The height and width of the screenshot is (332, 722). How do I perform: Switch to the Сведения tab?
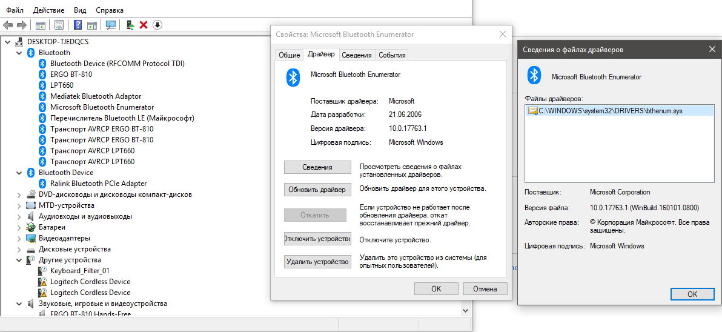tap(356, 55)
